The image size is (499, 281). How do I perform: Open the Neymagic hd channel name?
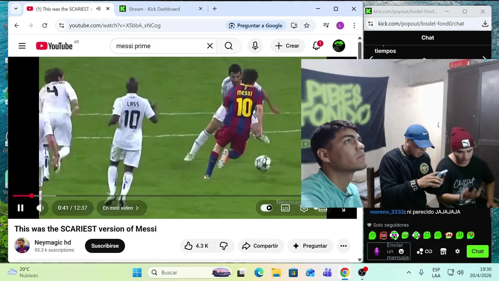[53, 242]
